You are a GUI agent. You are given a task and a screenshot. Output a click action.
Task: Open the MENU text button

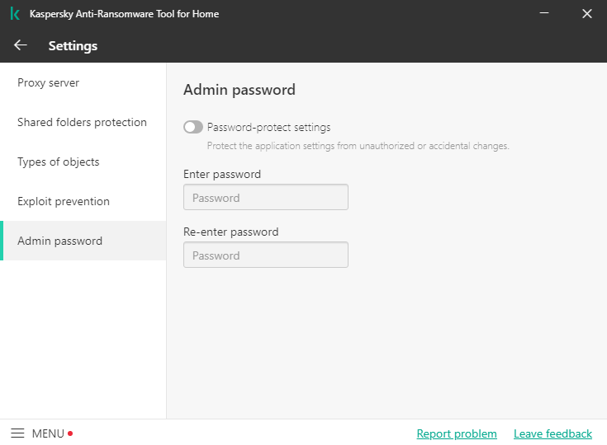(48, 433)
